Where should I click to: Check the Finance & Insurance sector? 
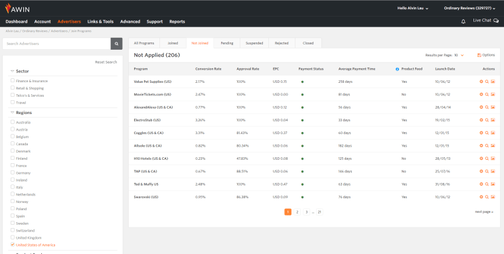(x=13, y=81)
